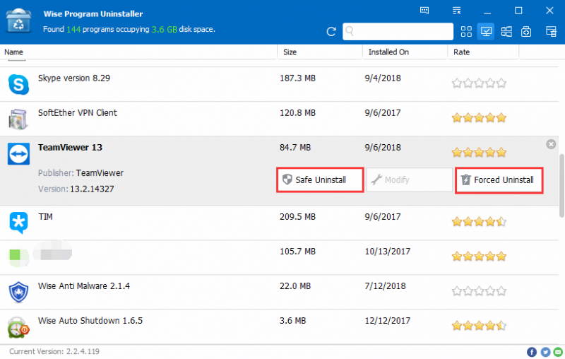Click the Publisher TeamViewer text
The width and height of the screenshot is (565, 359).
pos(81,173)
